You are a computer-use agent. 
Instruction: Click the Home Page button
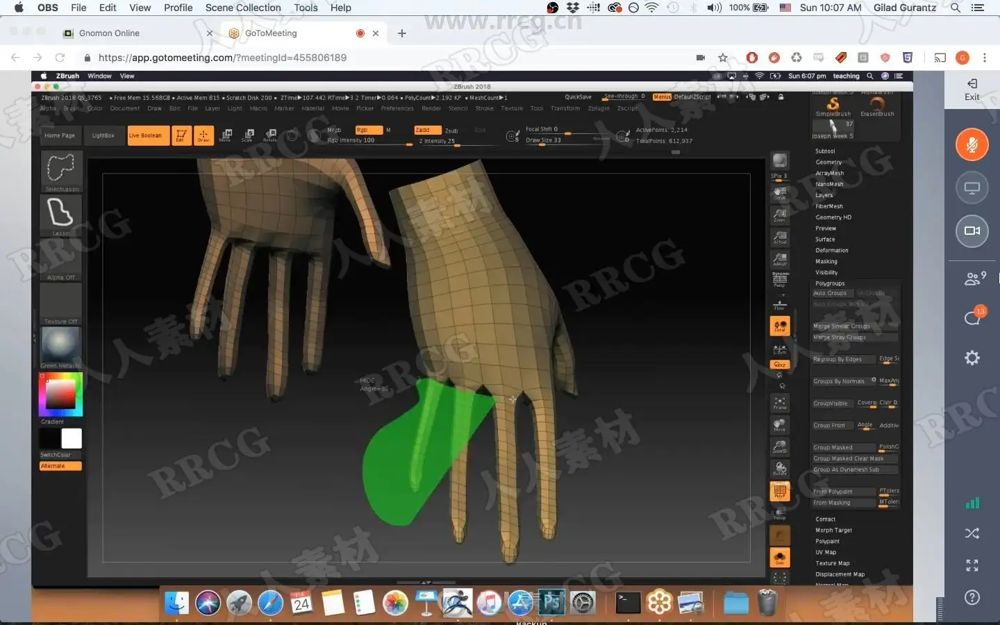click(60, 135)
